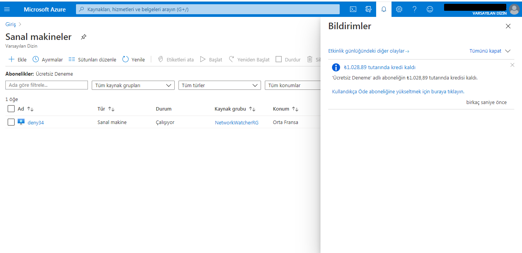
Task: Close the Bildirimler panel
Action: tap(508, 26)
